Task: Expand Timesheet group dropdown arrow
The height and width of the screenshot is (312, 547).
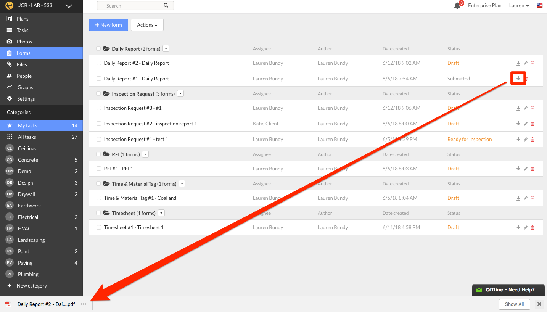Action: 161,213
